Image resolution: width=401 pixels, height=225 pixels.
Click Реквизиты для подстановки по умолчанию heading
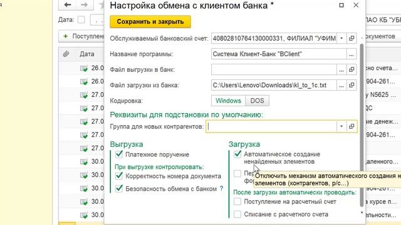coord(187,114)
